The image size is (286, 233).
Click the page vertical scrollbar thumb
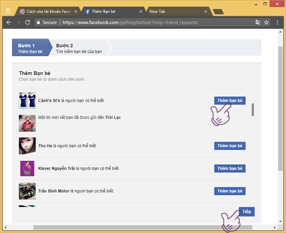pos(280,109)
